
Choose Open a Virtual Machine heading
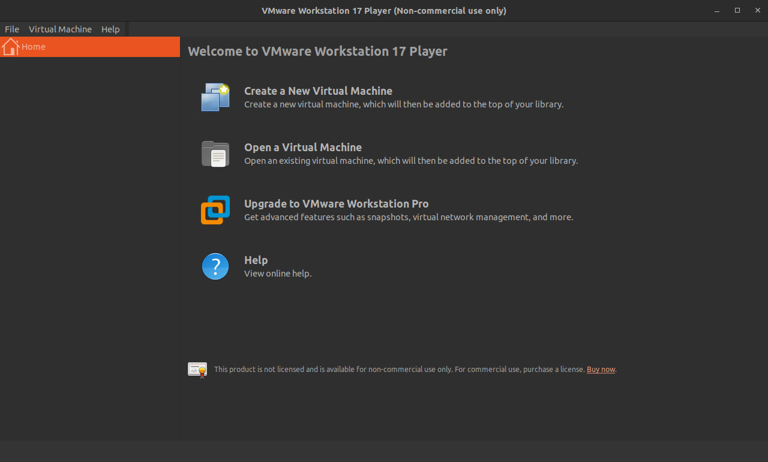[x=303, y=147]
